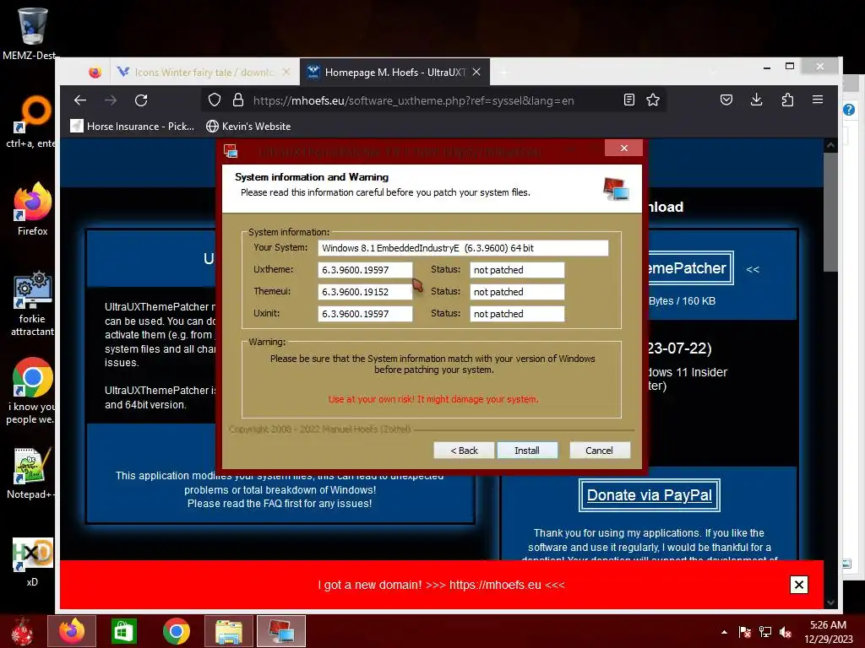Open File Explorer from the taskbar
The width and height of the screenshot is (865, 648).
click(x=228, y=631)
